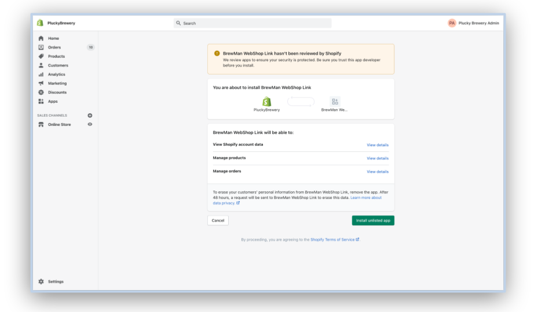This screenshot has height=312, width=556.
Task: Click the Analytics bar chart icon
Action: (x=41, y=75)
